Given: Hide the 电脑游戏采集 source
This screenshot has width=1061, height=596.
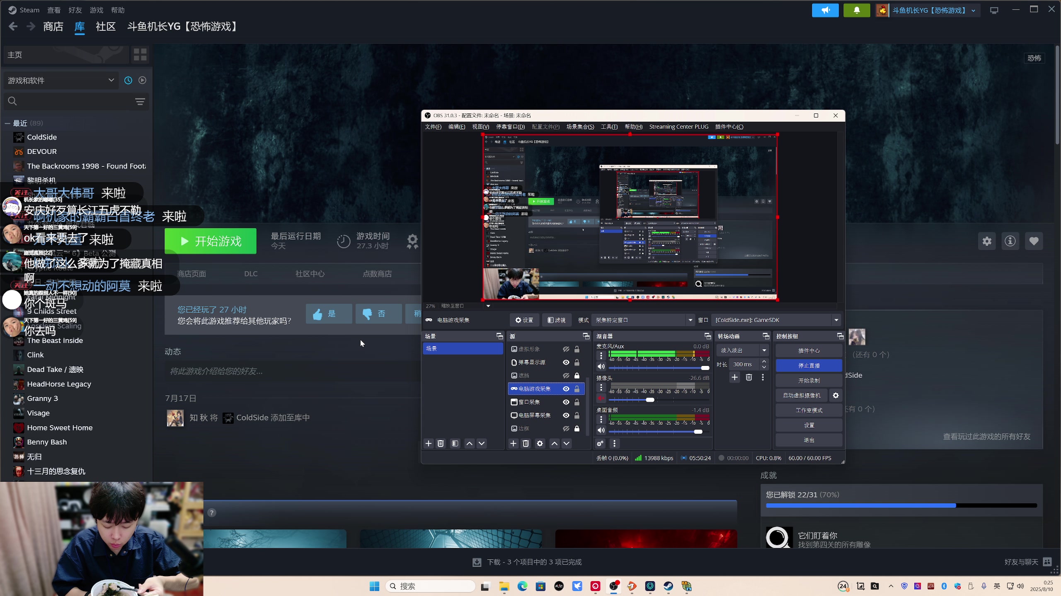Looking at the screenshot, I should tap(566, 389).
